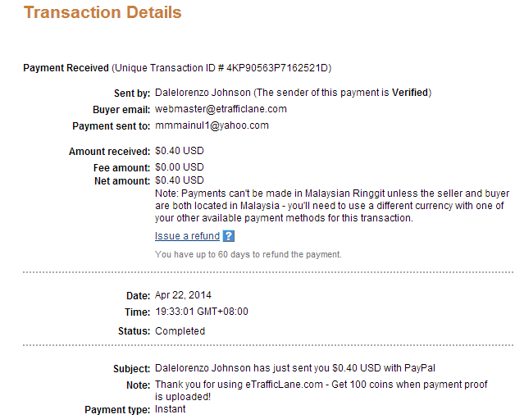The image size is (515, 419).
Task: Click the Completed status value
Action: click(x=180, y=331)
